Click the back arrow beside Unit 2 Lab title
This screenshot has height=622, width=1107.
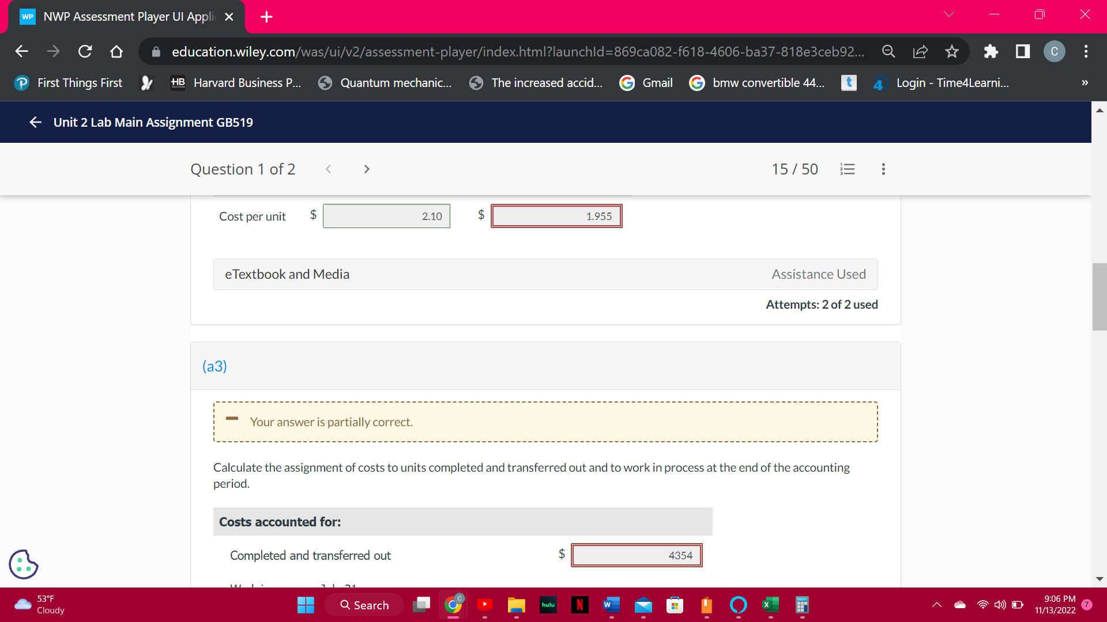[35, 122]
